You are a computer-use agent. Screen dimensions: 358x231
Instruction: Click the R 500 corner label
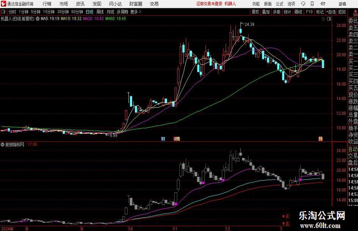[355, 13]
